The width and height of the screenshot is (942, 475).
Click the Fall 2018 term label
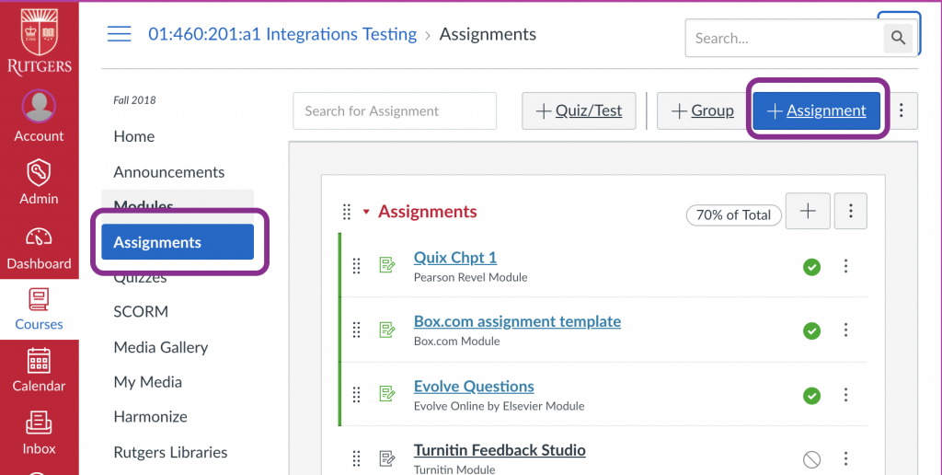point(134,100)
